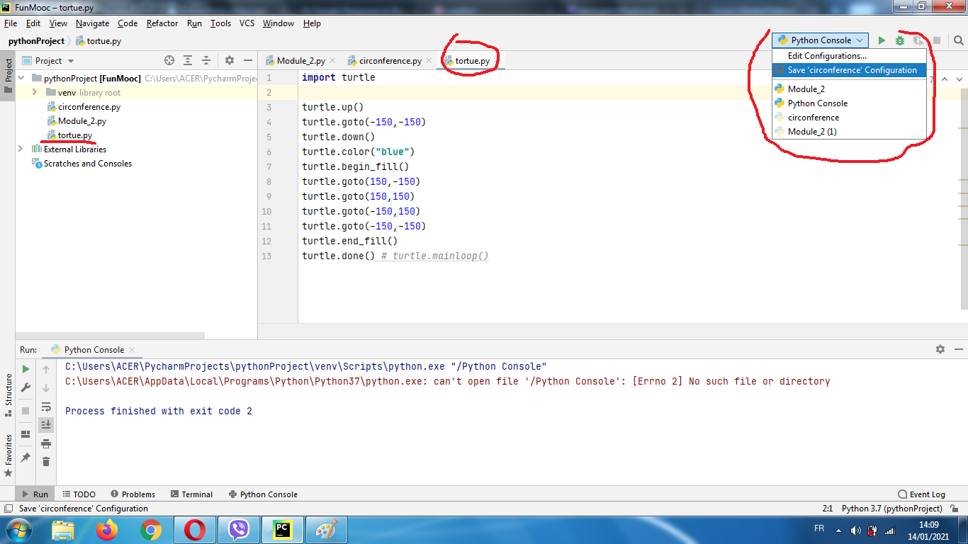Close the Python Console run tab

click(132, 350)
